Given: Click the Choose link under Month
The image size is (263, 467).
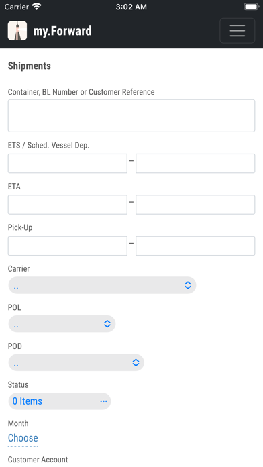Looking at the screenshot, I should click(x=23, y=438).
